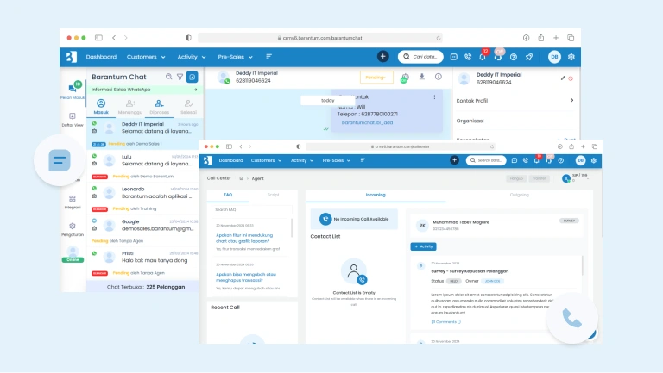Click download icon in Deddy chat header
The width and height of the screenshot is (663, 373).
click(422, 77)
